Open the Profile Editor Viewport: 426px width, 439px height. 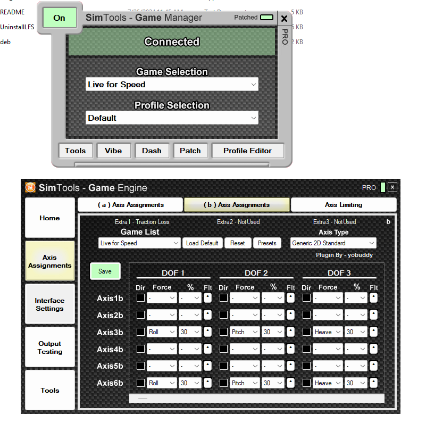(x=247, y=151)
